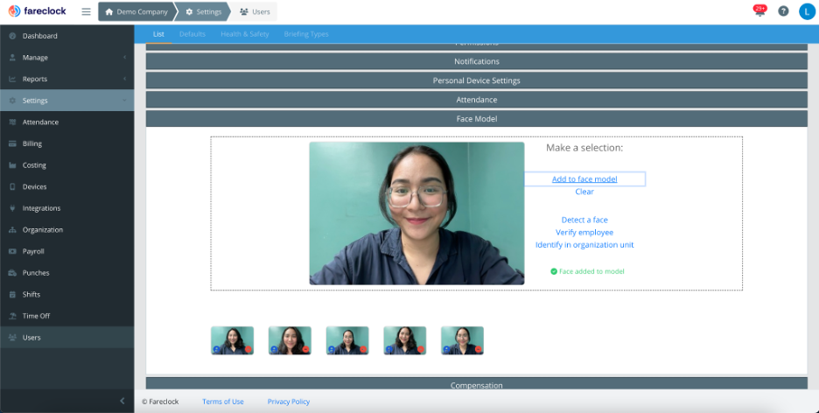
Task: Open the Dashboard sidebar icon
Action: [12, 36]
